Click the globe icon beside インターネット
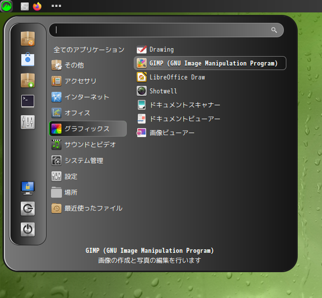This screenshot has height=298, width=322. click(x=56, y=97)
